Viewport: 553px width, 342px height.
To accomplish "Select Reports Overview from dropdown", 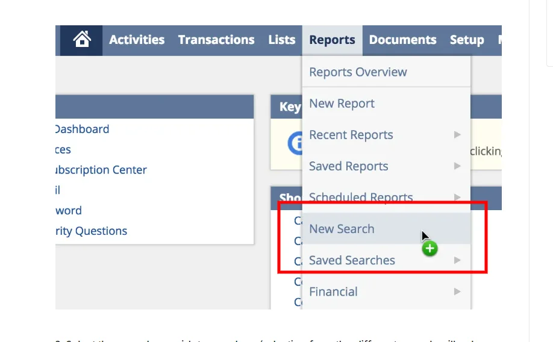I will pyautogui.click(x=358, y=72).
